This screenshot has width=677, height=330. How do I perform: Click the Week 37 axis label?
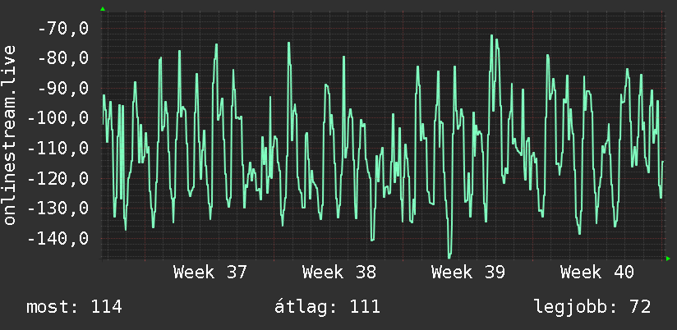(x=210, y=273)
